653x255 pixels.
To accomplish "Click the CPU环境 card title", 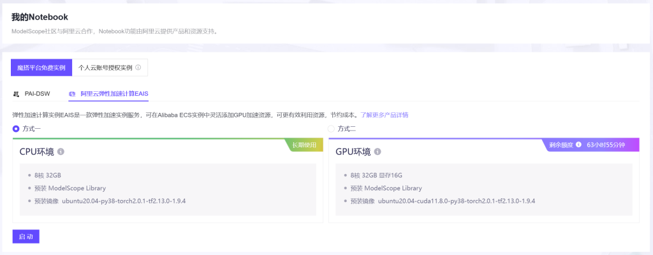I will point(36,152).
